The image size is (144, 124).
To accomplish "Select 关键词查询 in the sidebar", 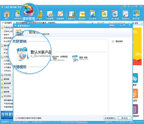I will pyautogui.click(x=7, y=107).
